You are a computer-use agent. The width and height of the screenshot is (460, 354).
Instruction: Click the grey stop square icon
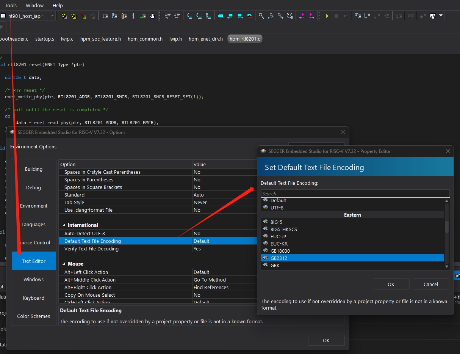click(336, 16)
